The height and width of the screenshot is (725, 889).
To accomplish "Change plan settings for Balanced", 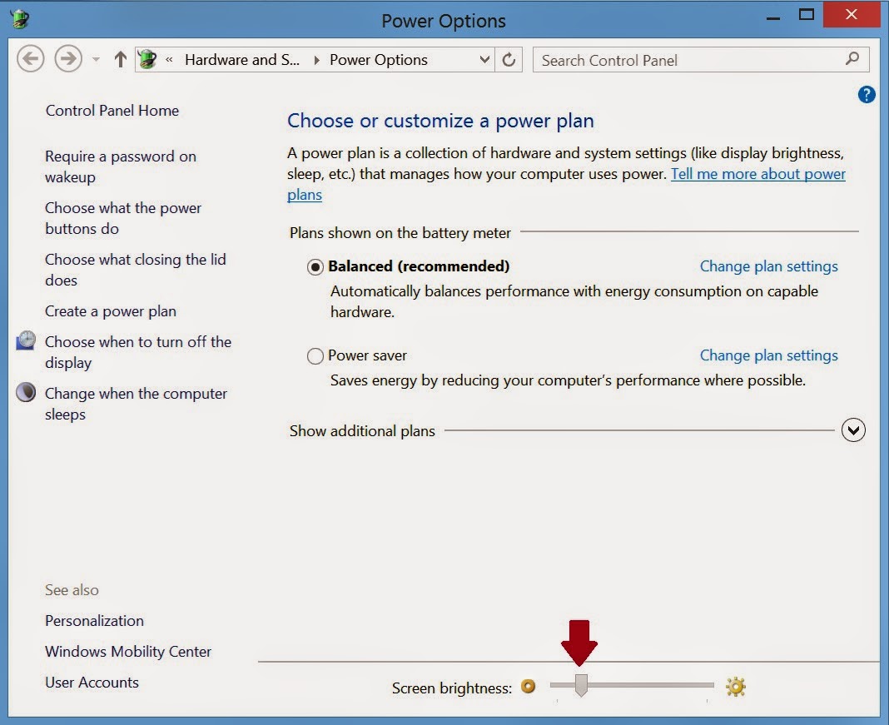I will [x=769, y=266].
